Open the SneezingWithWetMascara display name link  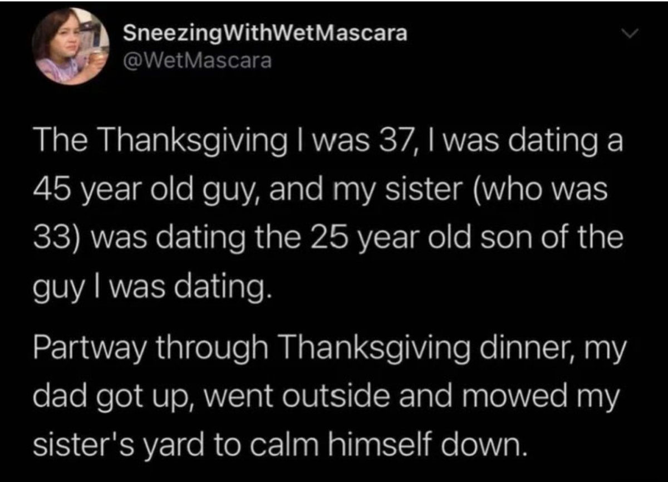click(265, 35)
